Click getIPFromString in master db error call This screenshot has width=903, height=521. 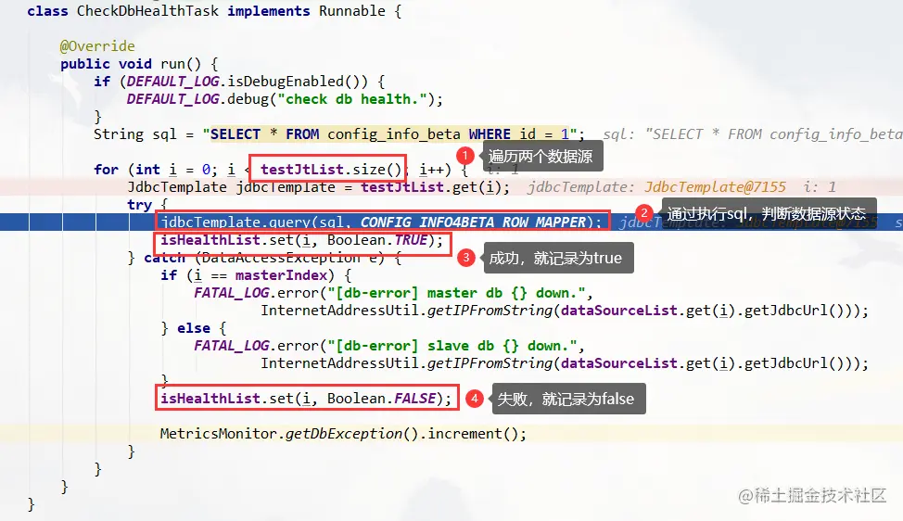(490, 311)
